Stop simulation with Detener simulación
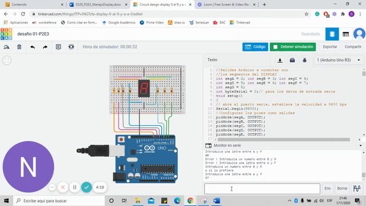 [293, 47]
